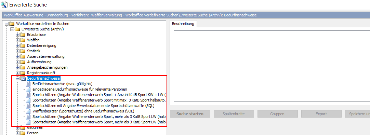
Task: Click document icon of Bedürfnisnachweise (max. gültig bis)
Action: point(28,84)
